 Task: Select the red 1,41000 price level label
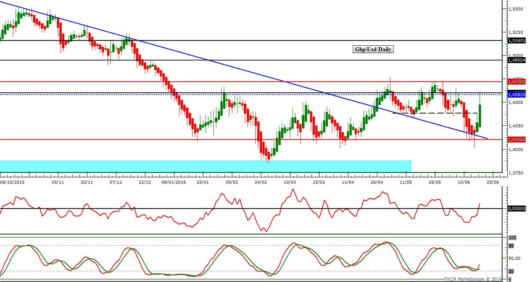(517, 139)
